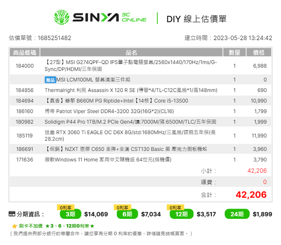The width and height of the screenshot is (281, 245).
Task: Click product code 180982
Action: pyautogui.click(x=25, y=122)
